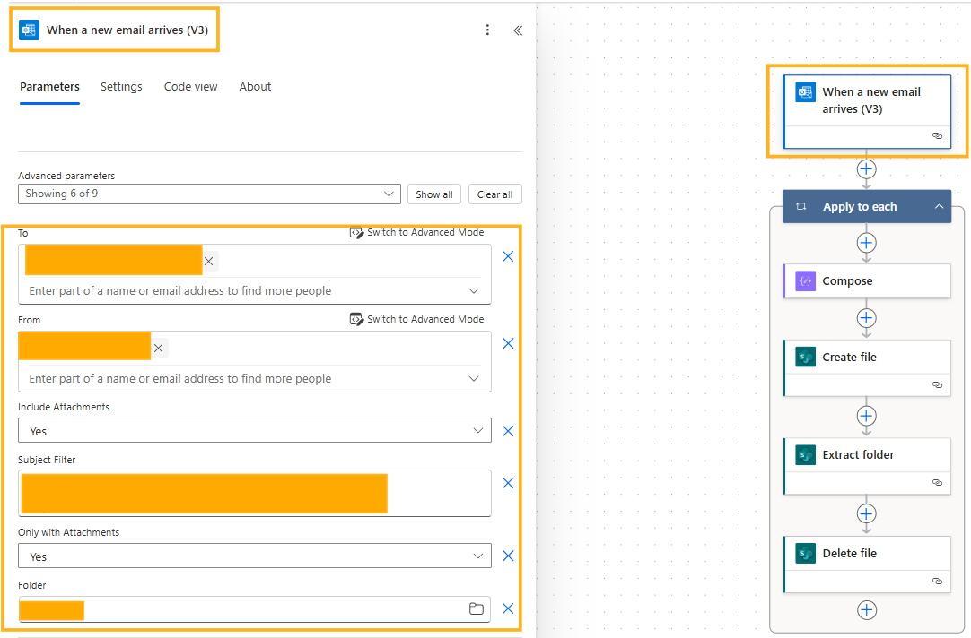Click the connection link icon on trigger card

tap(937, 135)
